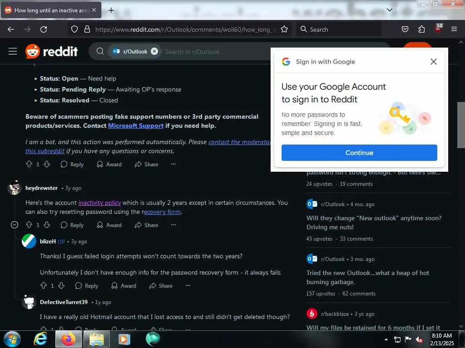Award heydrewster's comment
Viewport: 465px width, 348px height.
[109, 225]
